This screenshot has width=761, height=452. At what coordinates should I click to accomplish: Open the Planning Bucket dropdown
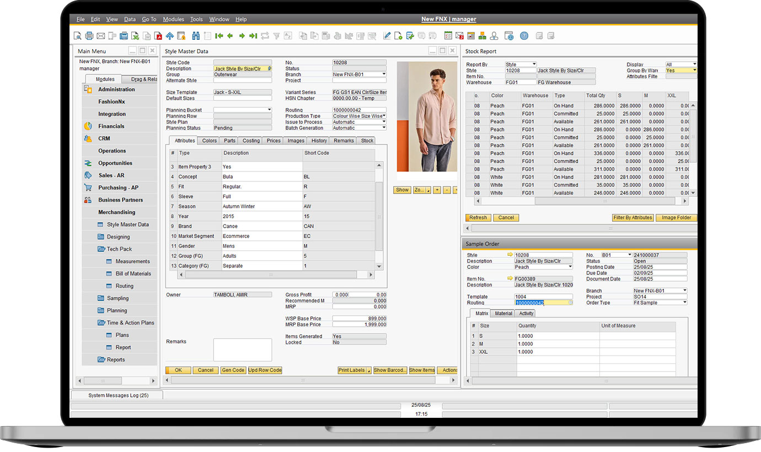coord(269,110)
